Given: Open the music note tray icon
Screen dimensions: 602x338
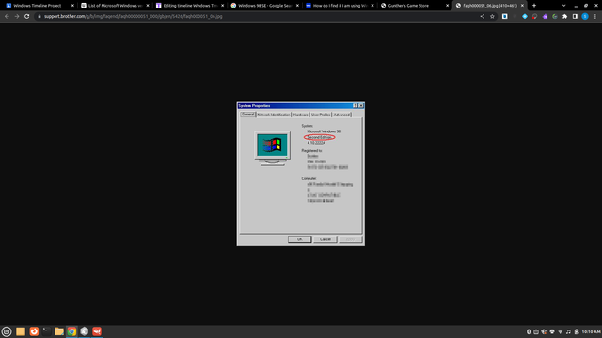Looking at the screenshot, I should click(x=568, y=331).
